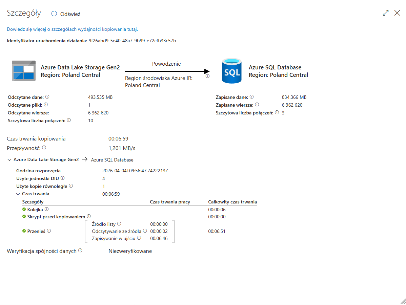Show info for Weryfikacja spójności danych

(80, 250)
